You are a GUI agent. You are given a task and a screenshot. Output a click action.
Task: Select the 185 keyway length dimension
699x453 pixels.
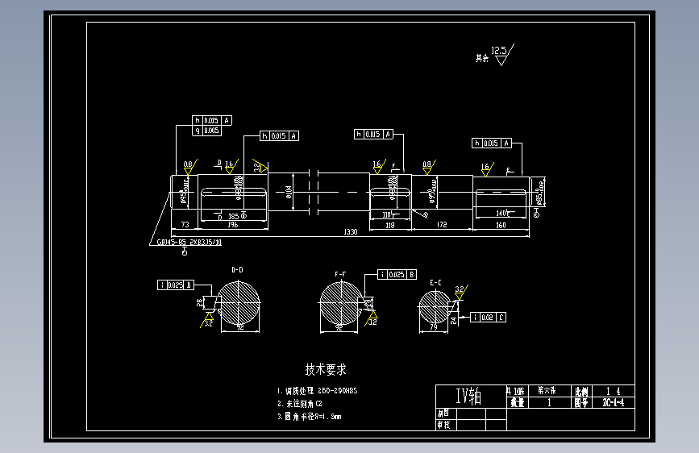click(234, 216)
